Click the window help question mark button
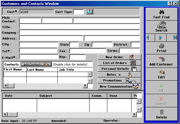 tap(170, 4)
